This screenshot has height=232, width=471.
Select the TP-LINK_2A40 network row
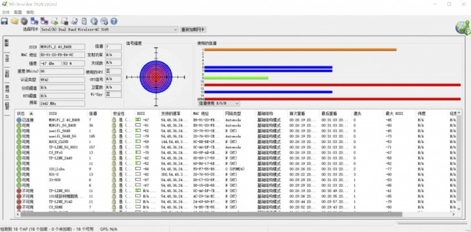click(235, 158)
